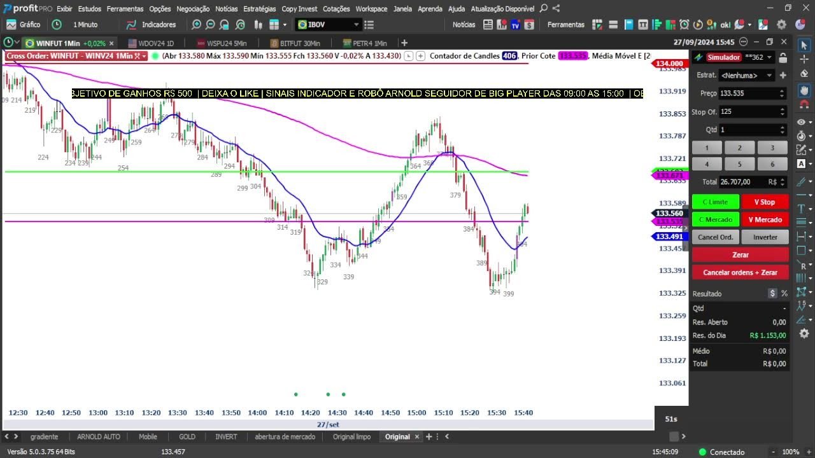Select the crosshair tool in right sidebar
This screenshot has height=458, width=815.
tap(804, 60)
